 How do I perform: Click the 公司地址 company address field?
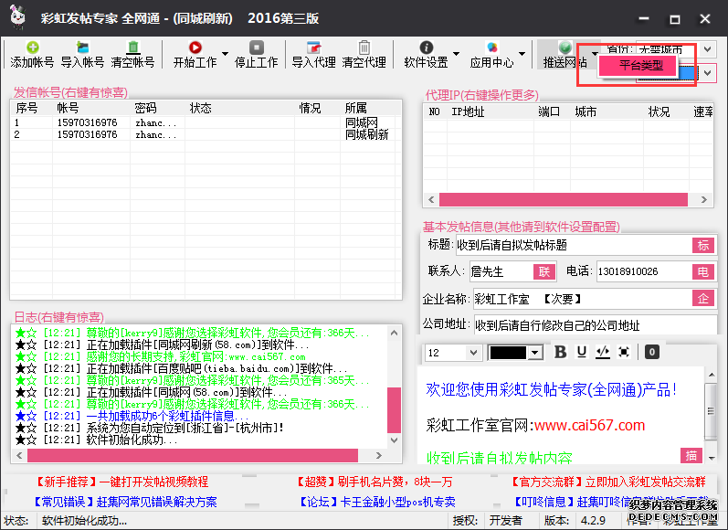pyautogui.click(x=596, y=325)
